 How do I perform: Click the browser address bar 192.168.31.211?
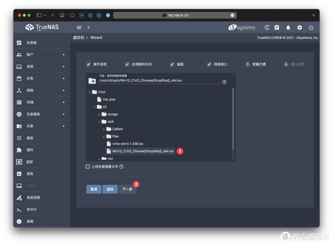pos(175,15)
